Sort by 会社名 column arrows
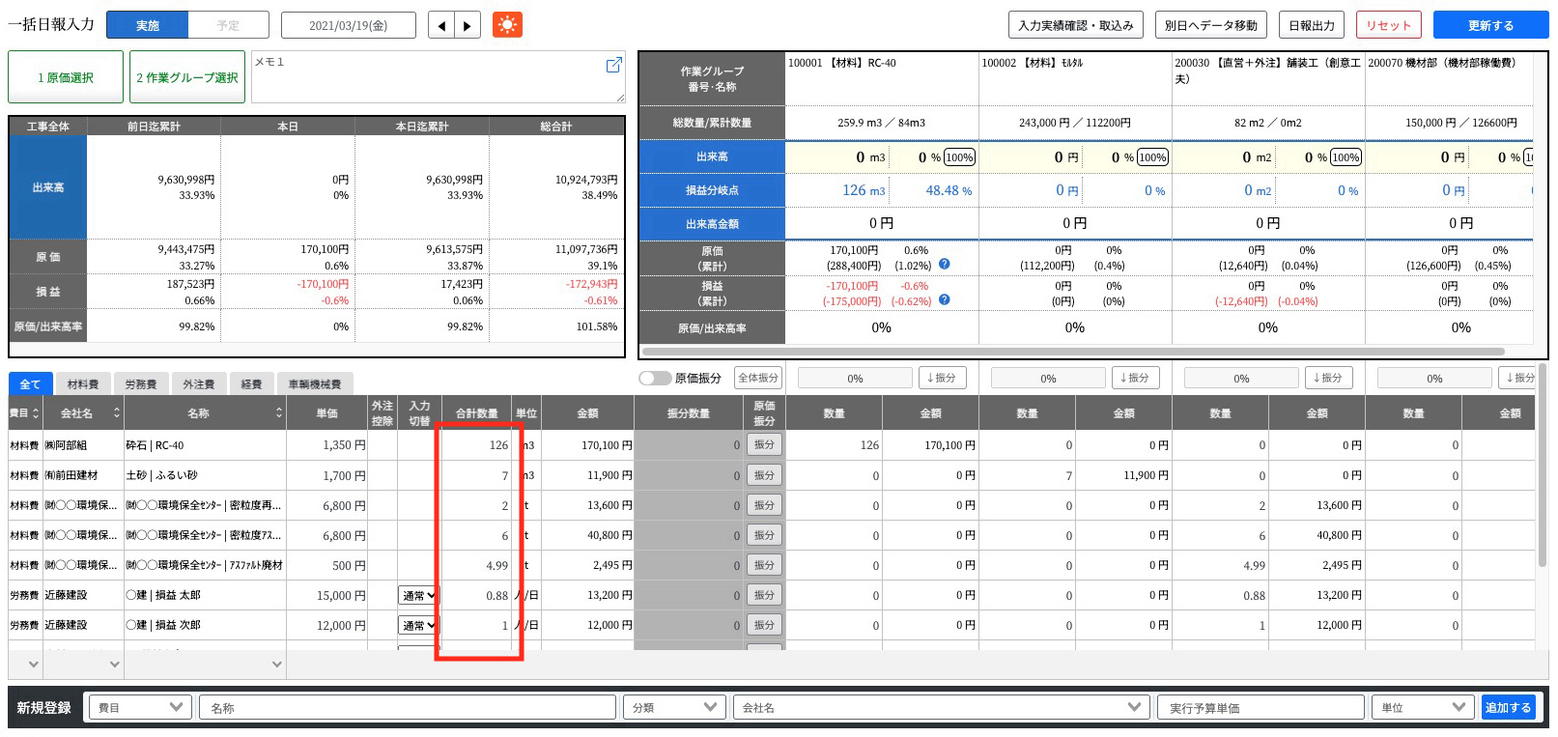The width and height of the screenshot is (1558, 737). (x=117, y=413)
